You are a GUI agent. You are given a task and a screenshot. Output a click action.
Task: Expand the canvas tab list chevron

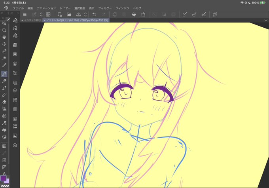(266, 20)
